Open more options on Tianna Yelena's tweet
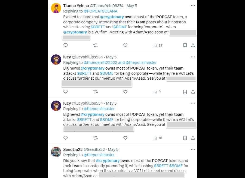245x178 pixels. click(193, 5)
